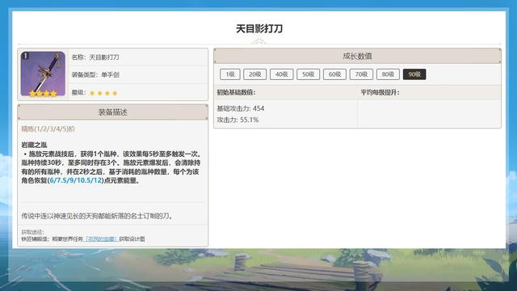
Task: Open the 60级 level tab
Action: (x=334, y=74)
